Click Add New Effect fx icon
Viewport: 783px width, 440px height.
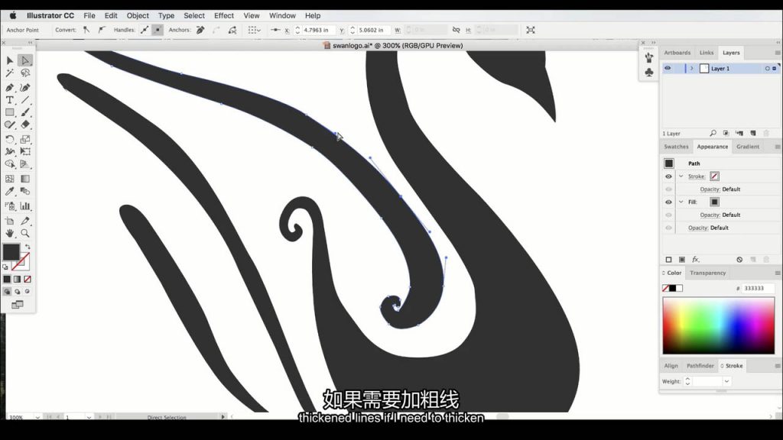click(696, 260)
